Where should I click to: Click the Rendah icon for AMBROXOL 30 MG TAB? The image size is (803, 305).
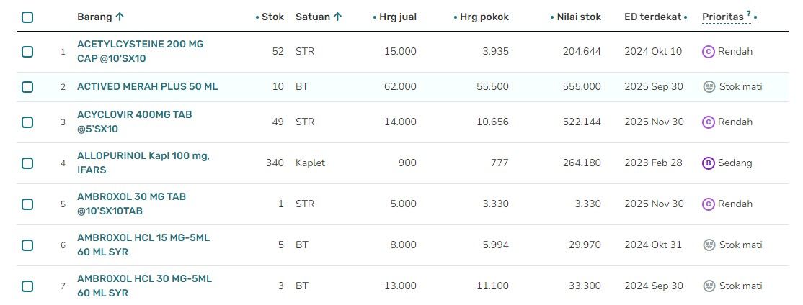tap(708, 204)
